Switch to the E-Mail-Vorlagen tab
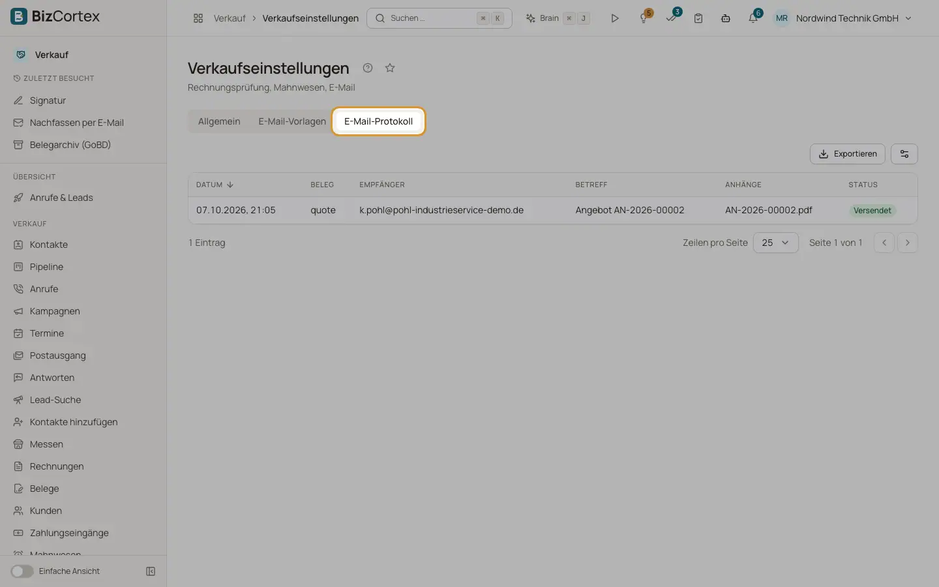939x587 pixels. click(292, 121)
